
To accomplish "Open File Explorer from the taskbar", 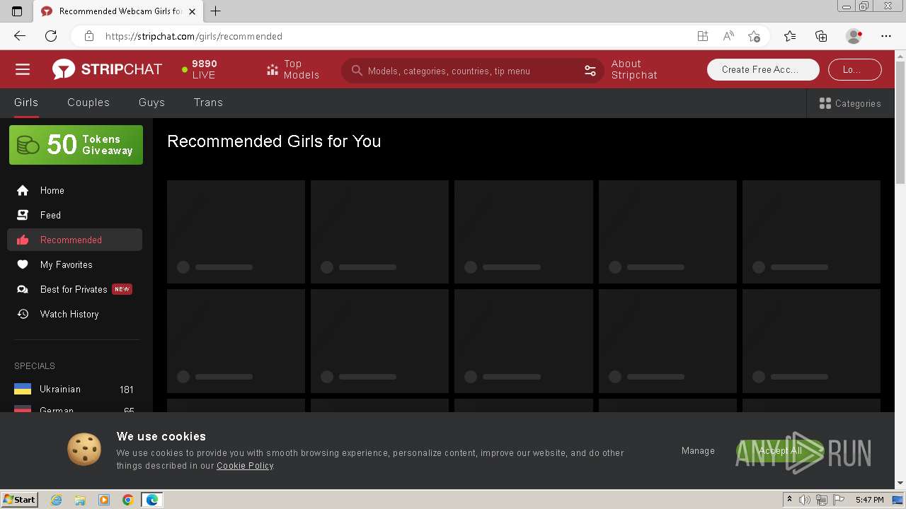I will pos(80,500).
